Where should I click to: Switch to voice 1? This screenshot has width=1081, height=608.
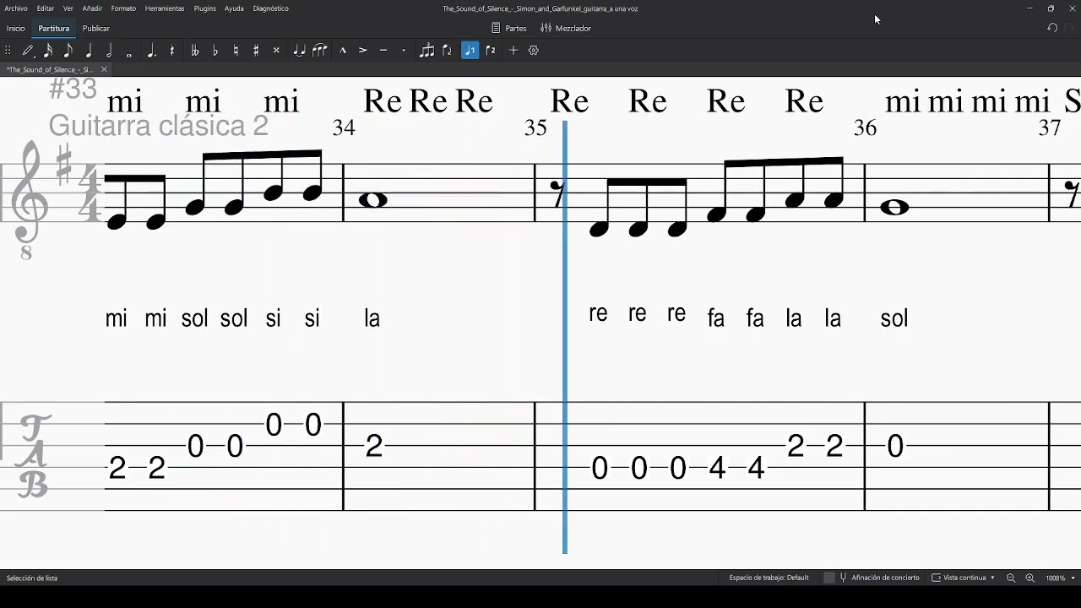(470, 51)
